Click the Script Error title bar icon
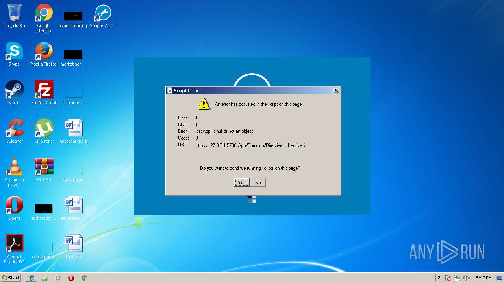Screen dimensions: 504x283 tap(170, 90)
